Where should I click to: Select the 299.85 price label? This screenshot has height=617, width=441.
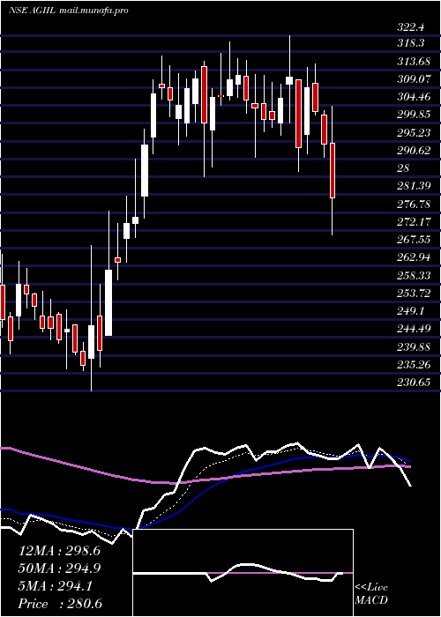click(x=414, y=115)
